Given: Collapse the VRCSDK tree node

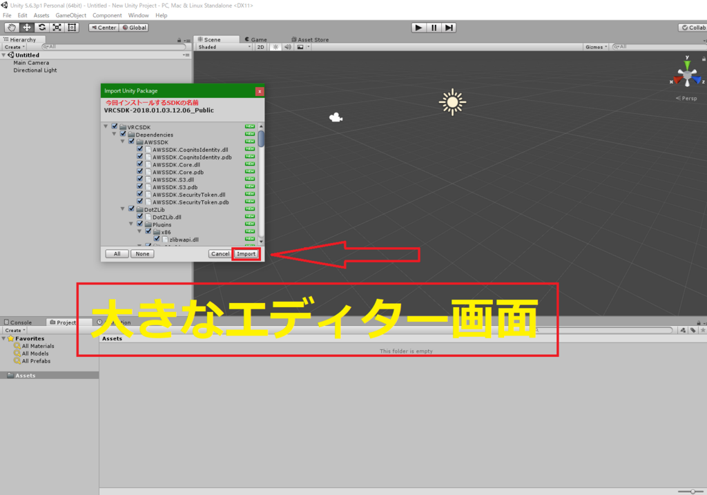Looking at the screenshot, I should pos(106,126).
